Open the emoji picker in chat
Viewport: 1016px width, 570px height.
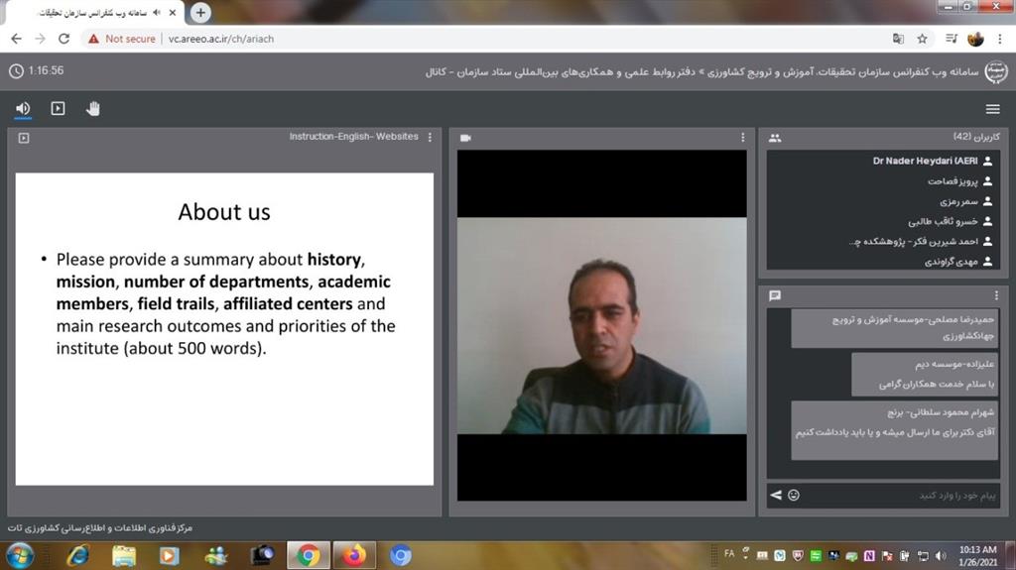pyautogui.click(x=794, y=495)
